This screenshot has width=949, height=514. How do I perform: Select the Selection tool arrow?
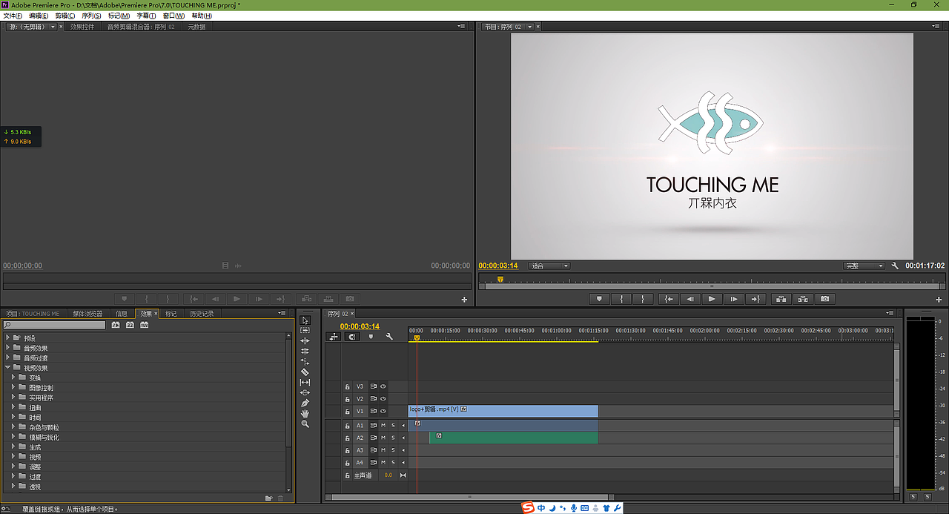point(305,320)
